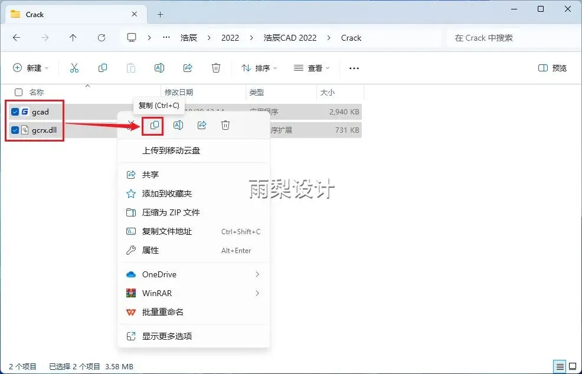Sort by 类型 column header

[x=257, y=93]
